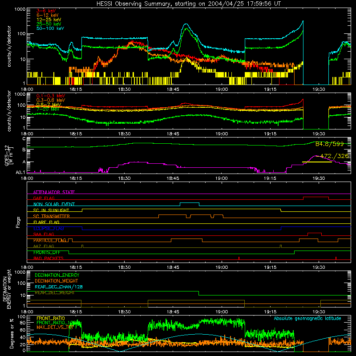Screen dimensions: 356x356
Task: Click the FRONTS_OFF flag label
Action: (47, 252)
